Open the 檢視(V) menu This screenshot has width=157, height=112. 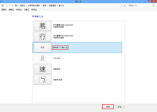point(19,10)
